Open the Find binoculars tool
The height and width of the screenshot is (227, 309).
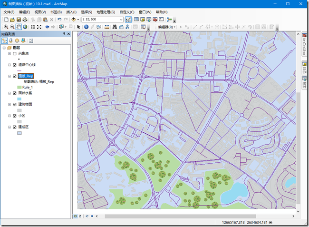(115, 27)
